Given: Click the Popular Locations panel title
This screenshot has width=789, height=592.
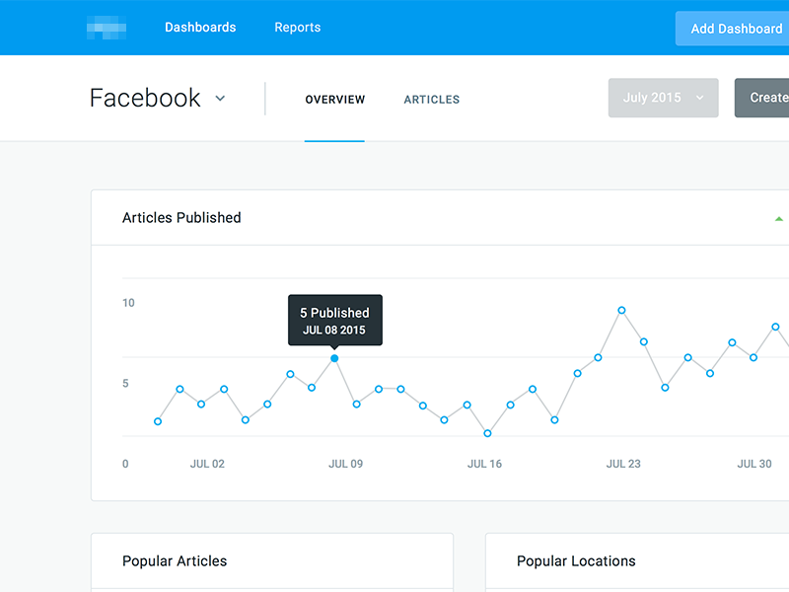Looking at the screenshot, I should [576, 560].
